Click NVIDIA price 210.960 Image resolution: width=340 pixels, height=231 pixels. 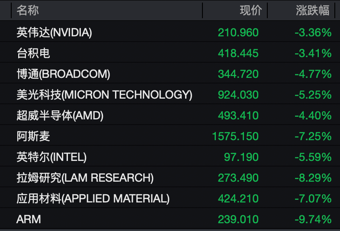(238, 32)
